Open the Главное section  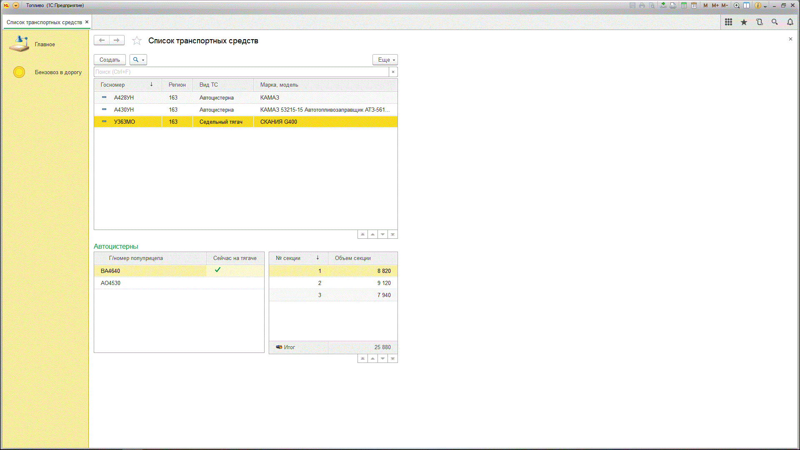pos(45,44)
